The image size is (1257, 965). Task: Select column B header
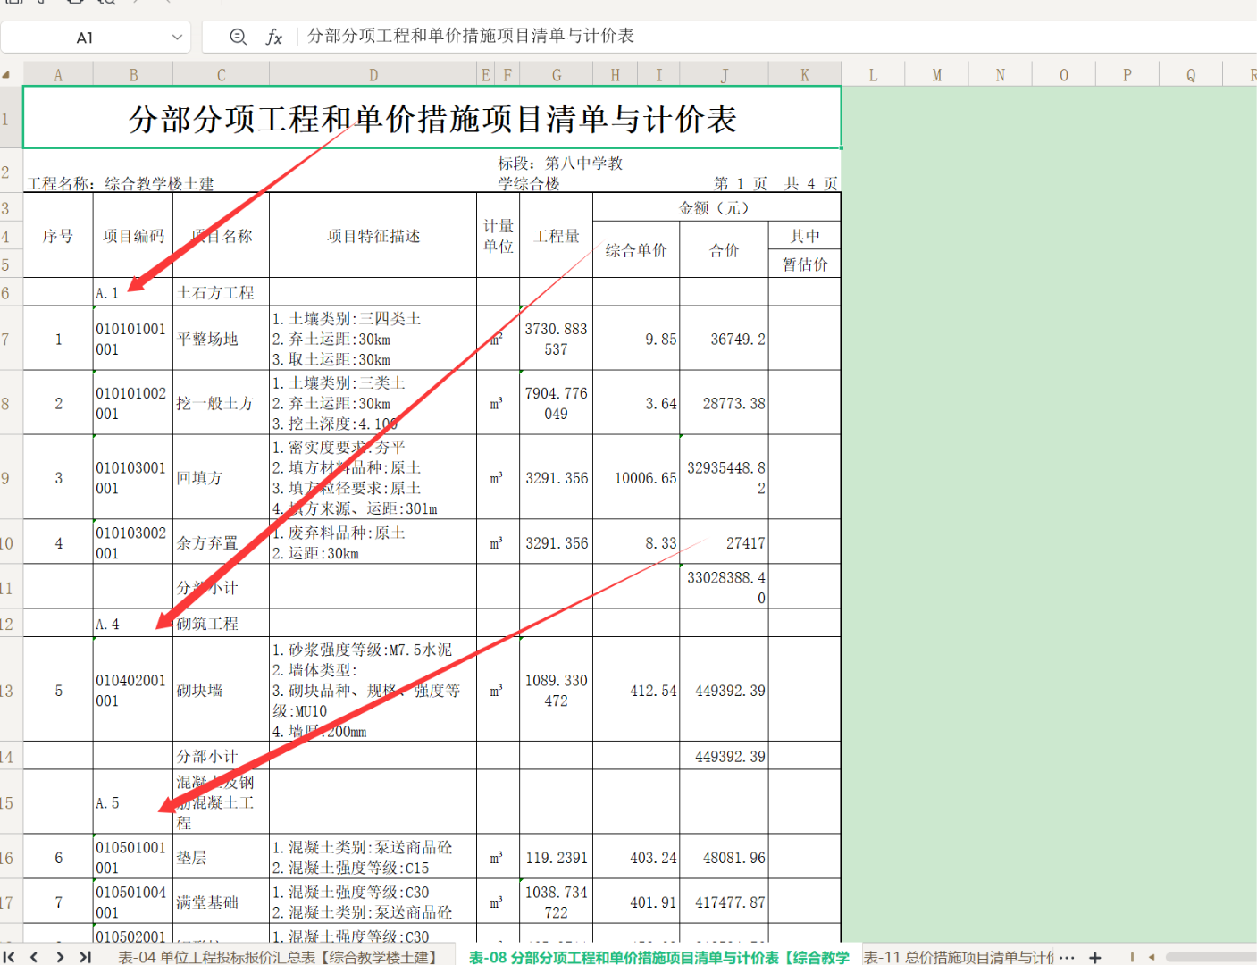click(133, 75)
